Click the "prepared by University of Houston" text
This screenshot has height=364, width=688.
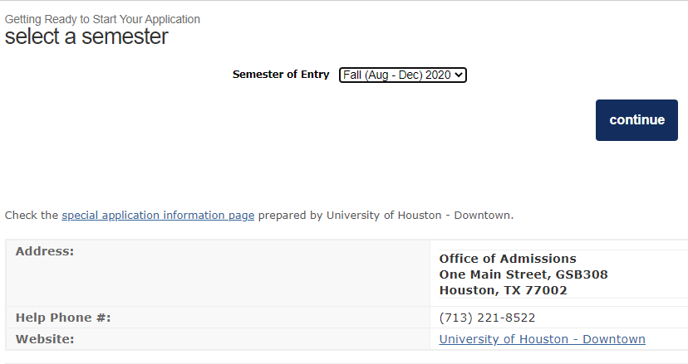point(350,216)
